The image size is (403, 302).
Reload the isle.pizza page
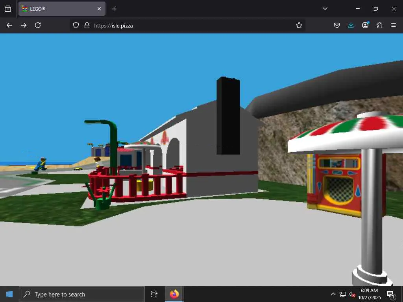pos(38,25)
